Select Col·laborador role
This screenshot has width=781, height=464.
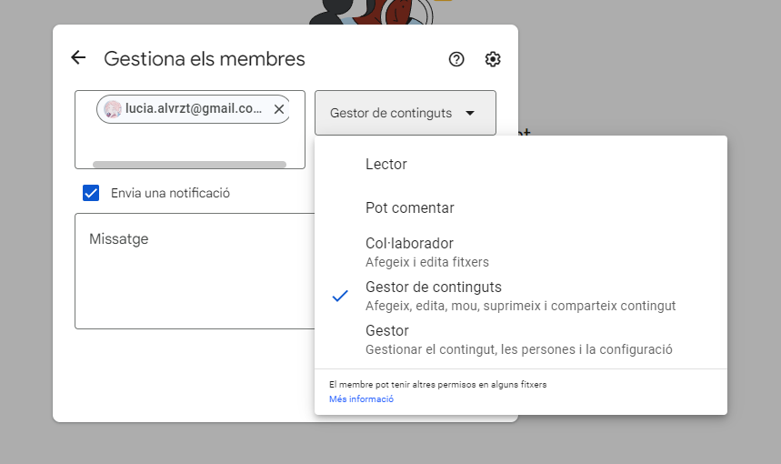coord(520,252)
